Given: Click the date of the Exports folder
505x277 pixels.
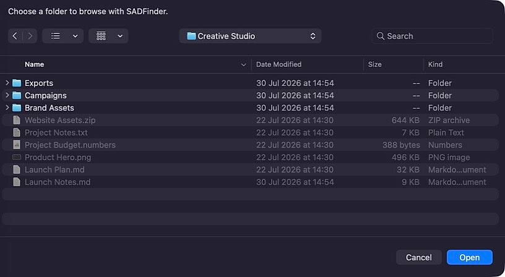Looking at the screenshot, I should click(x=295, y=83).
